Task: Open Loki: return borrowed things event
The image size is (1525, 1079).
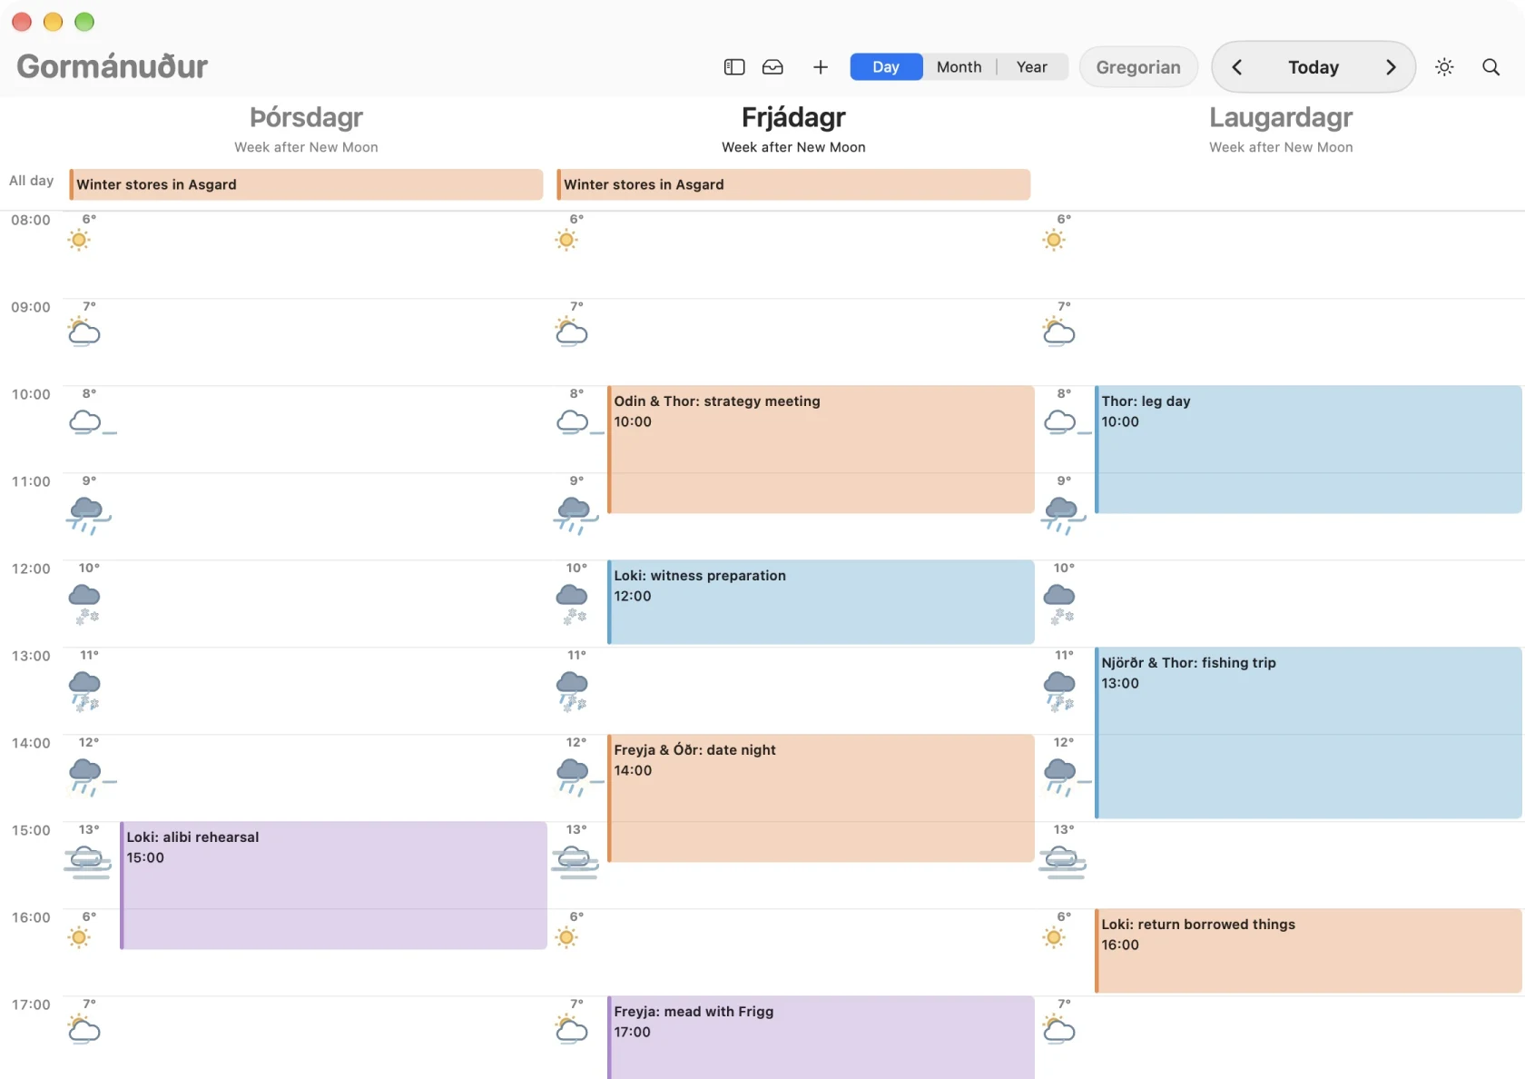Action: 1308,951
